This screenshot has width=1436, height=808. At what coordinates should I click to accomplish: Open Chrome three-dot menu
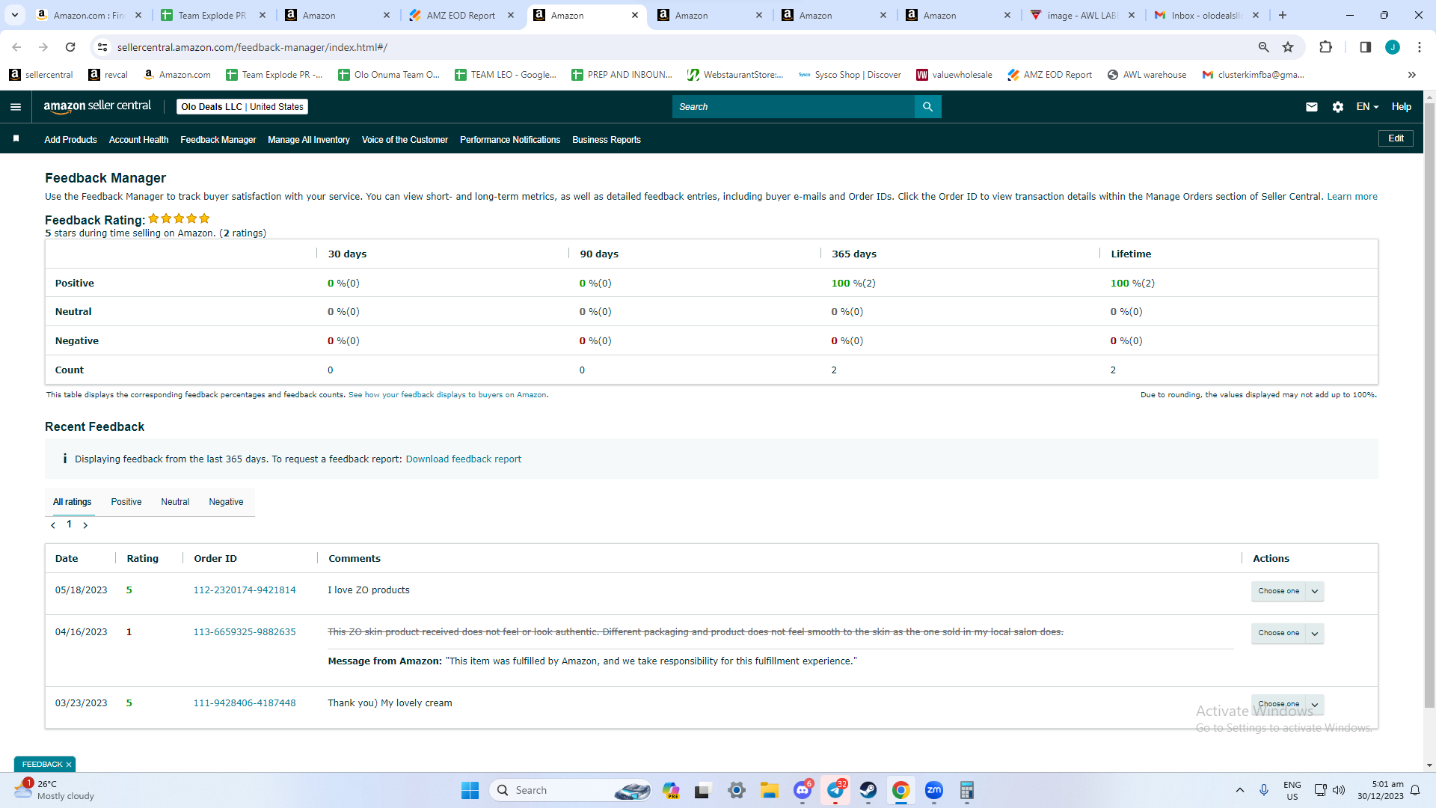(x=1419, y=47)
